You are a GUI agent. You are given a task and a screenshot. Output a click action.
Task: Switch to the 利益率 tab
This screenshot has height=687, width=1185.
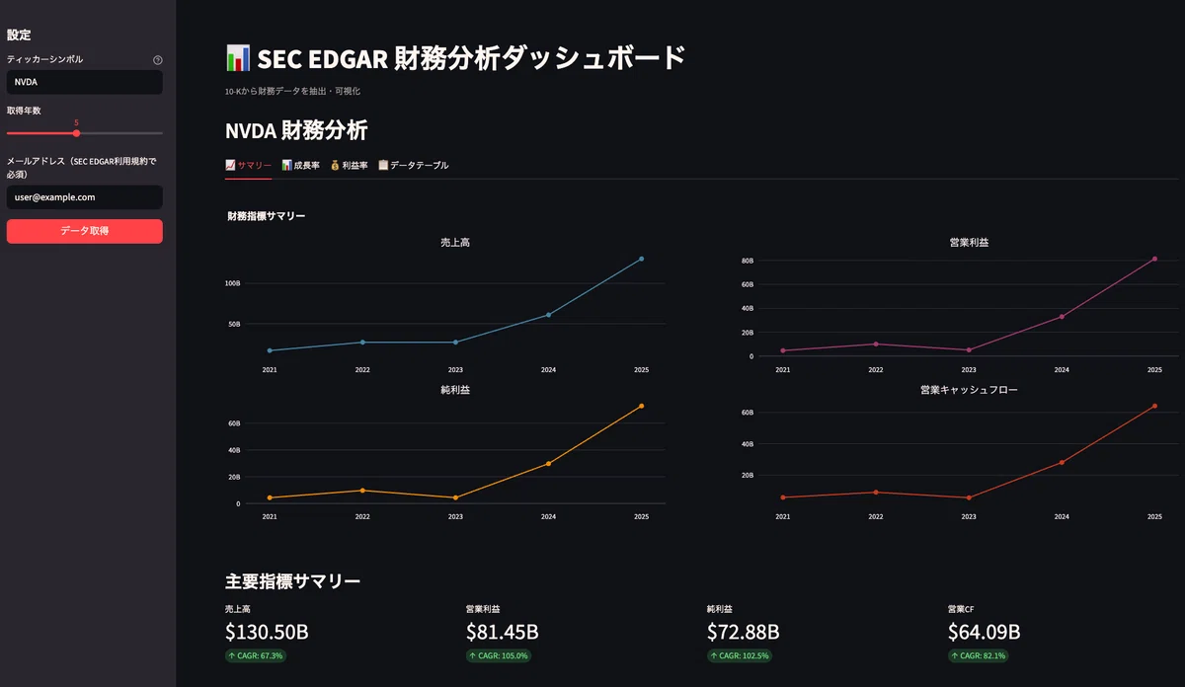tap(349, 165)
